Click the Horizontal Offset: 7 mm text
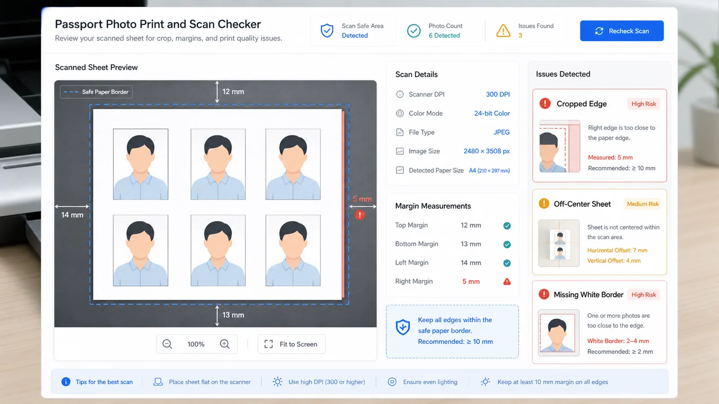 pos(617,250)
